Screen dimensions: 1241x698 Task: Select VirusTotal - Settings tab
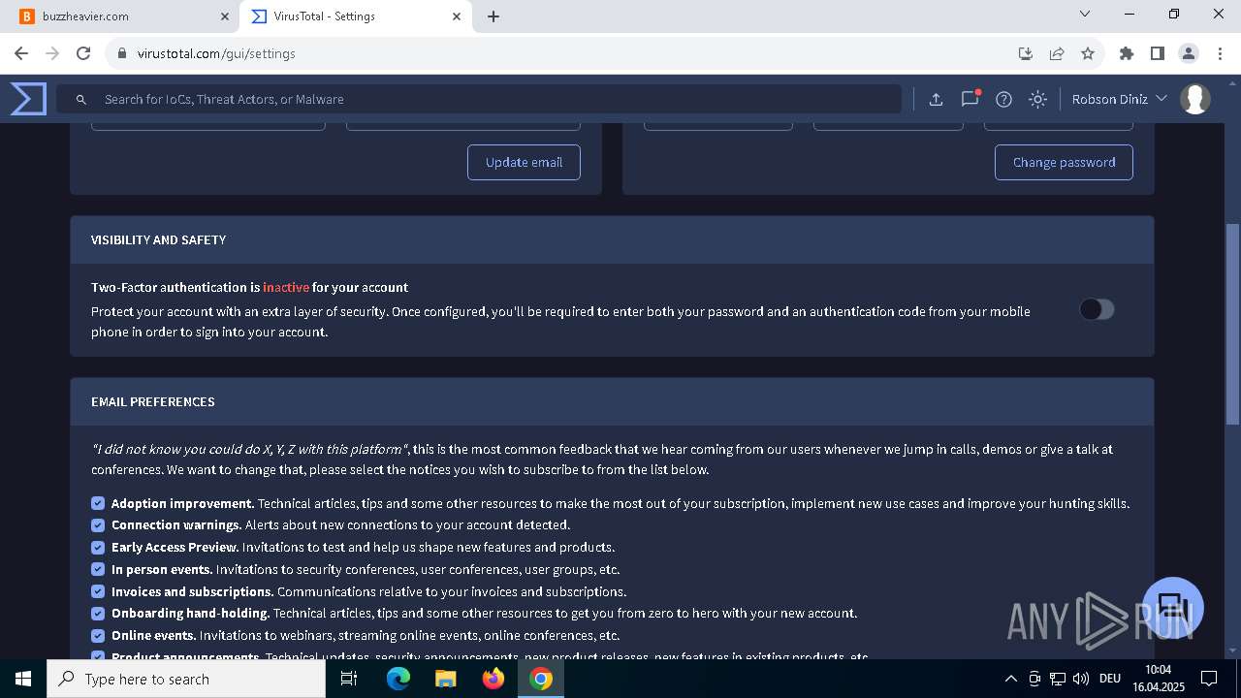pos(354,16)
